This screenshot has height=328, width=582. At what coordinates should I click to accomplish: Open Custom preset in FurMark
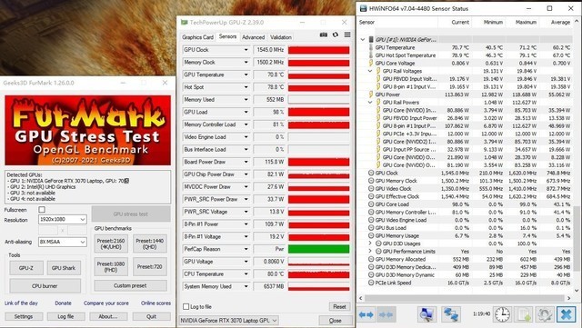point(130,285)
